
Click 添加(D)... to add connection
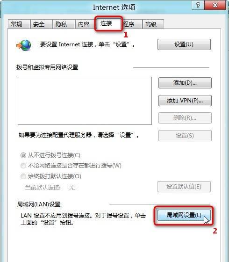point(185,83)
